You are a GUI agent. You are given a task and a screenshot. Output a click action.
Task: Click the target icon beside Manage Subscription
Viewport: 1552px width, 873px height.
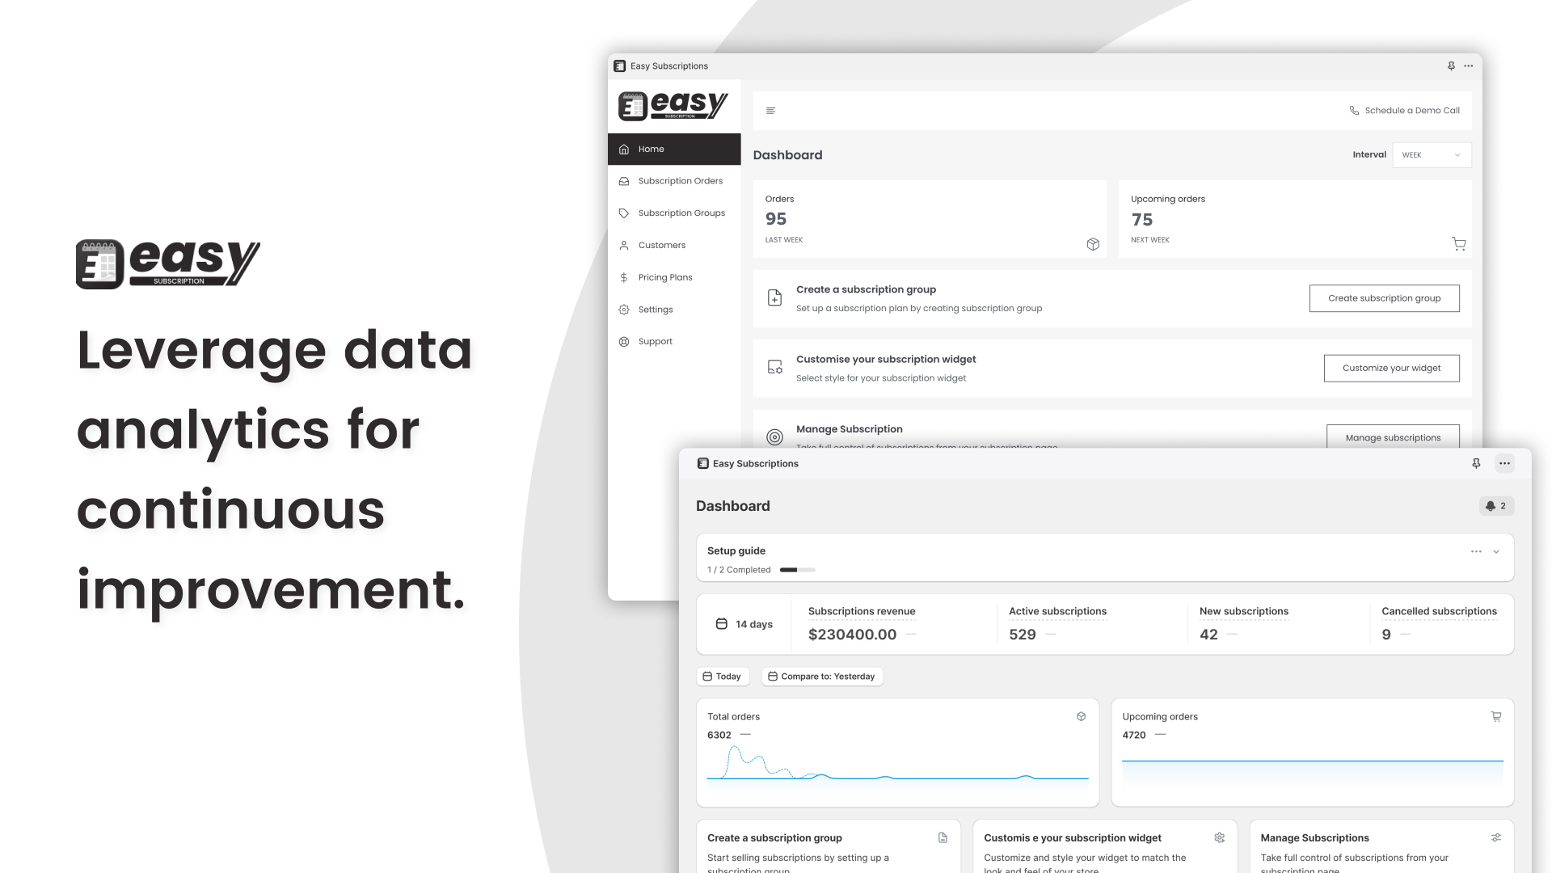click(774, 437)
